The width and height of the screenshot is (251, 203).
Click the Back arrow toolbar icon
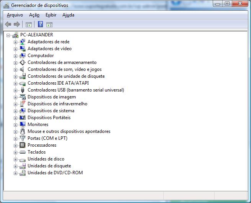(8, 25)
